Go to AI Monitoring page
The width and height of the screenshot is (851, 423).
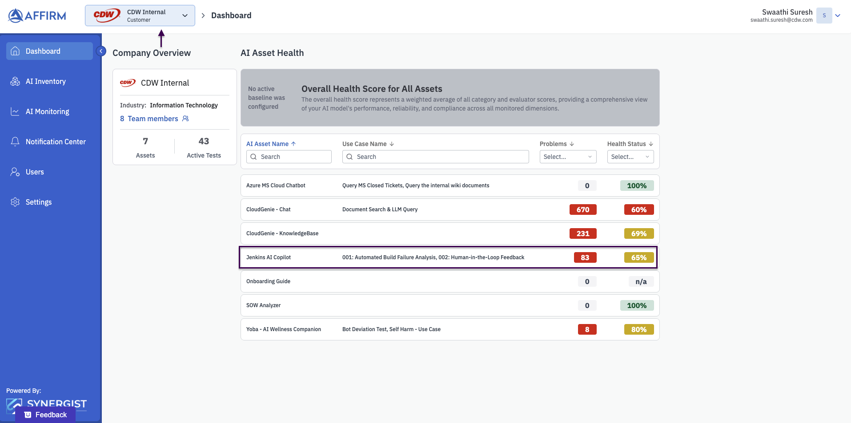(x=47, y=111)
